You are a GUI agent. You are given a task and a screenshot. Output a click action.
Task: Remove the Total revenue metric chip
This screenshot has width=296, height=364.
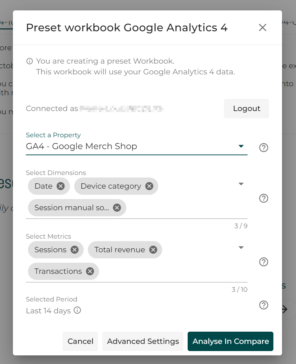[x=153, y=250]
